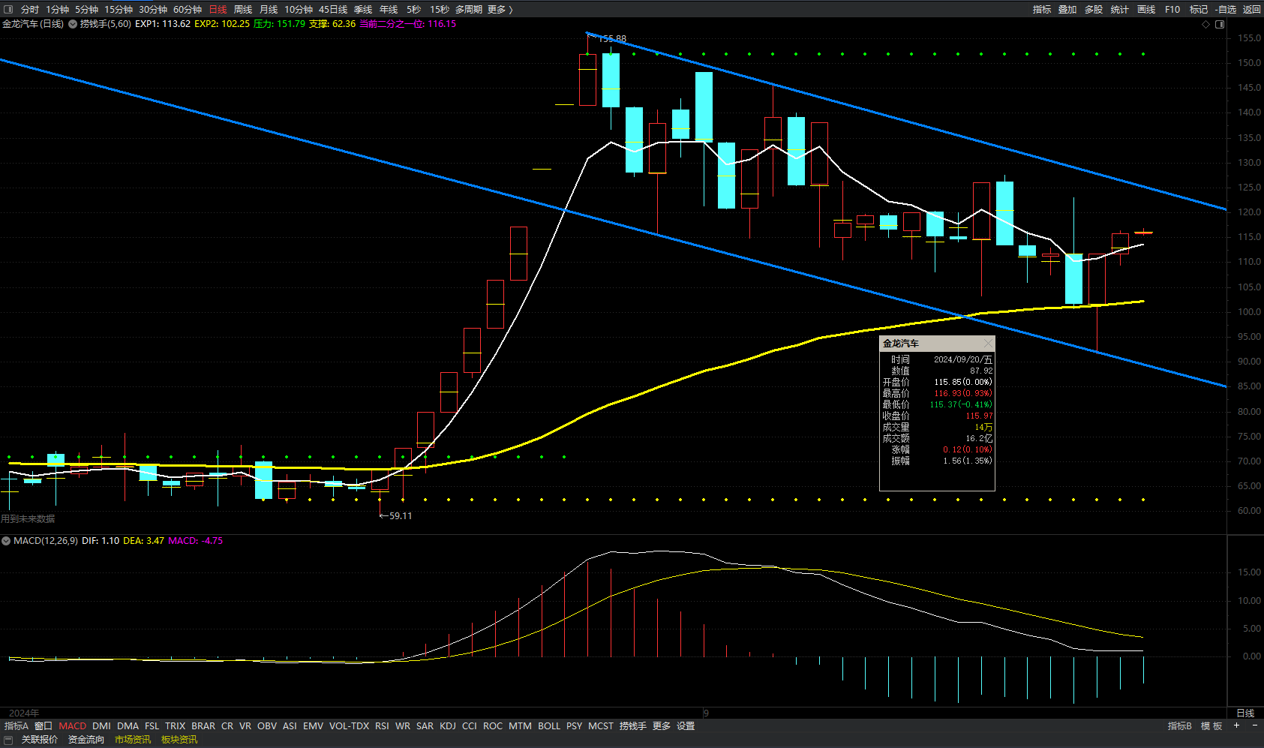
Task: Click the 返回 back button
Action: pyautogui.click(x=1251, y=10)
